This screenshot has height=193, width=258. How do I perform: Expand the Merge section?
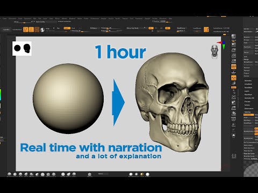click(246, 60)
